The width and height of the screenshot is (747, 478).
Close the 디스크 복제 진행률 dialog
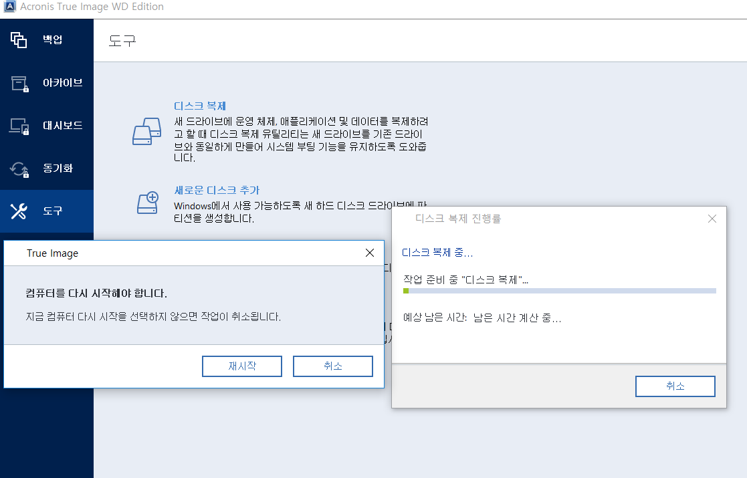[712, 219]
